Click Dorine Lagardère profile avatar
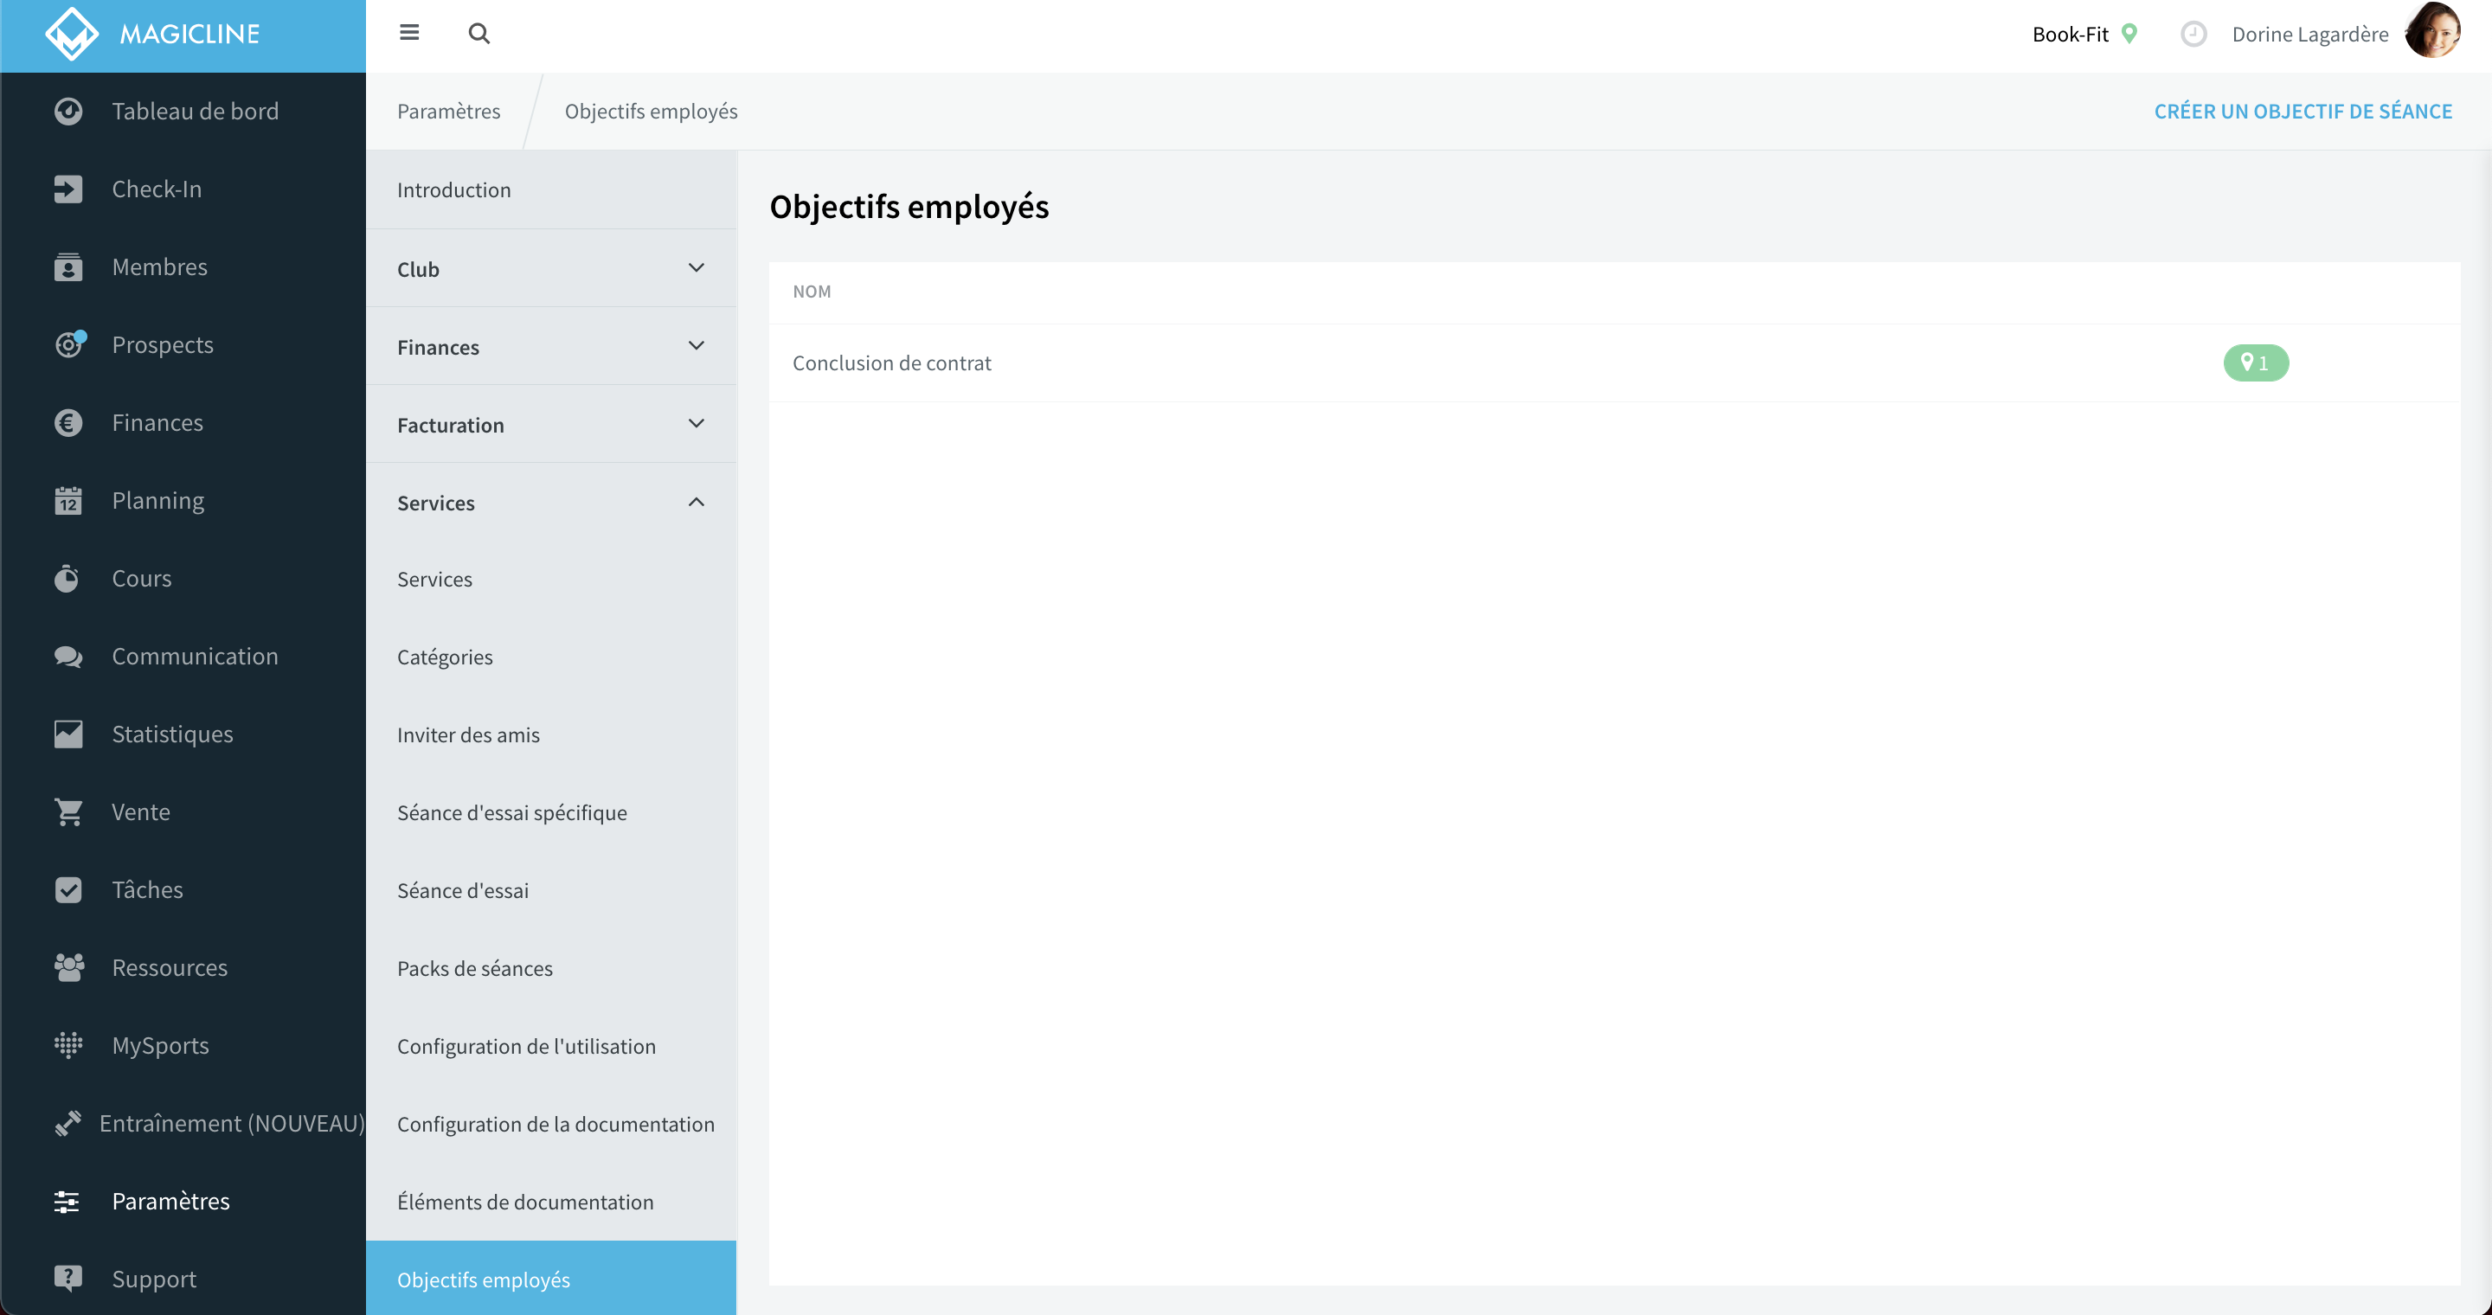The height and width of the screenshot is (1315, 2492). (2432, 32)
